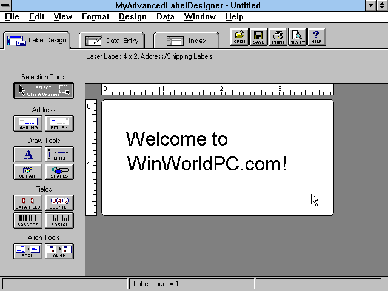Add a Barcode field

pos(28,221)
